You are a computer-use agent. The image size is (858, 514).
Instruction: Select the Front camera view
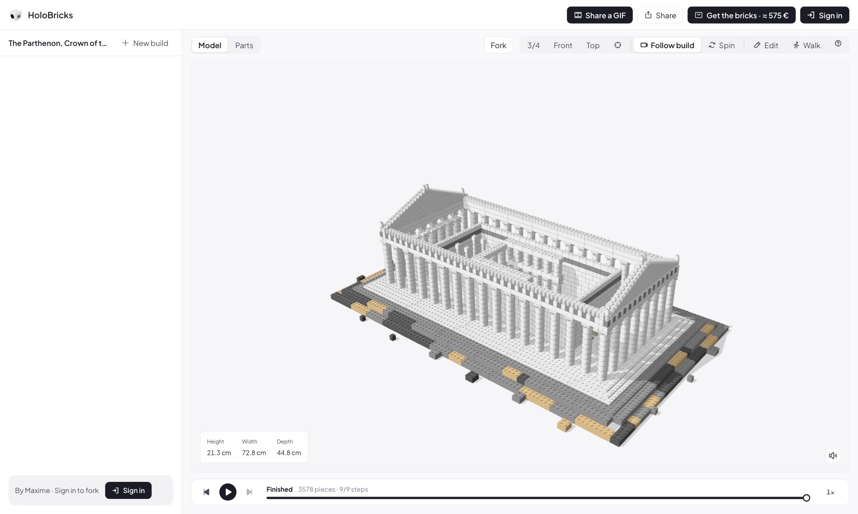pyautogui.click(x=563, y=45)
